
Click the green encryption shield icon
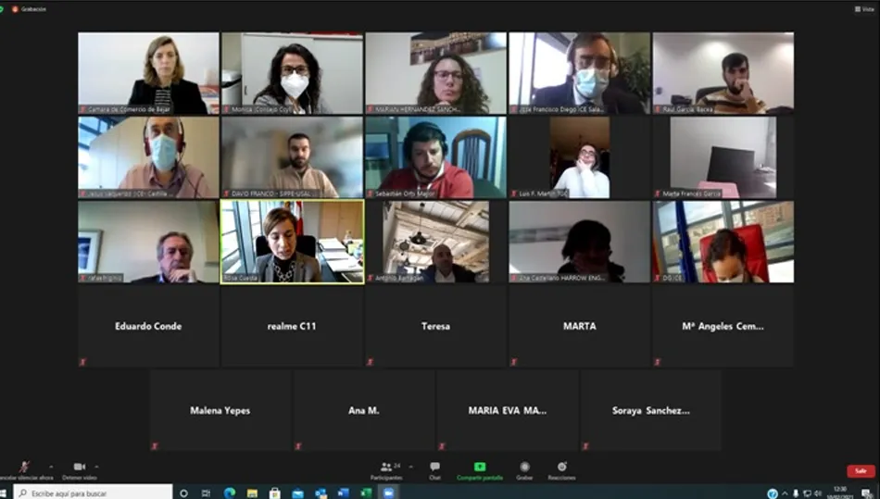(3, 8)
